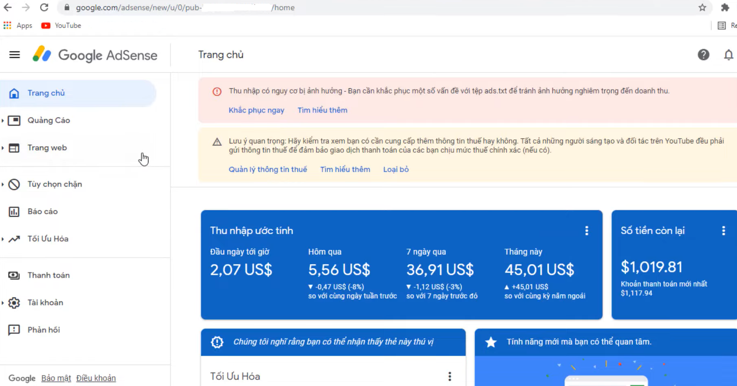Click the tax warning triangle icon
The width and height of the screenshot is (737, 386).
pos(217,142)
